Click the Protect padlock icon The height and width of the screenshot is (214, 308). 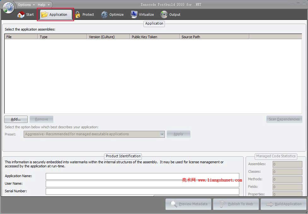[78, 14]
